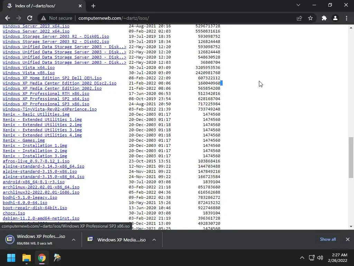Download Xenix - Games.img

pos(24,141)
